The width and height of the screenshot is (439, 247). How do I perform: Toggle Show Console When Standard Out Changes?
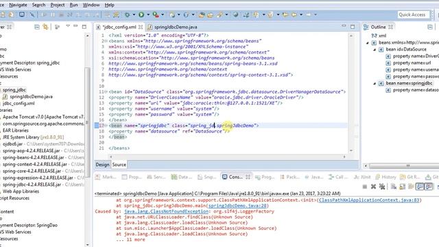pos(419,187)
